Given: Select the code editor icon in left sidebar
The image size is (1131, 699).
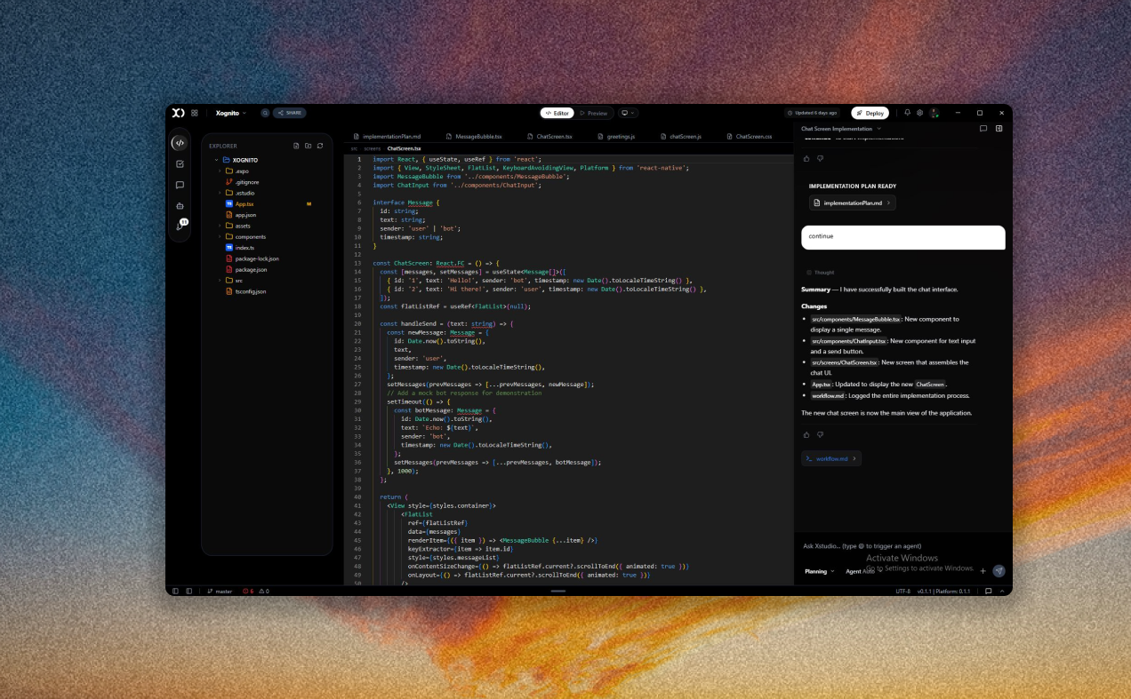Looking at the screenshot, I should (x=180, y=143).
